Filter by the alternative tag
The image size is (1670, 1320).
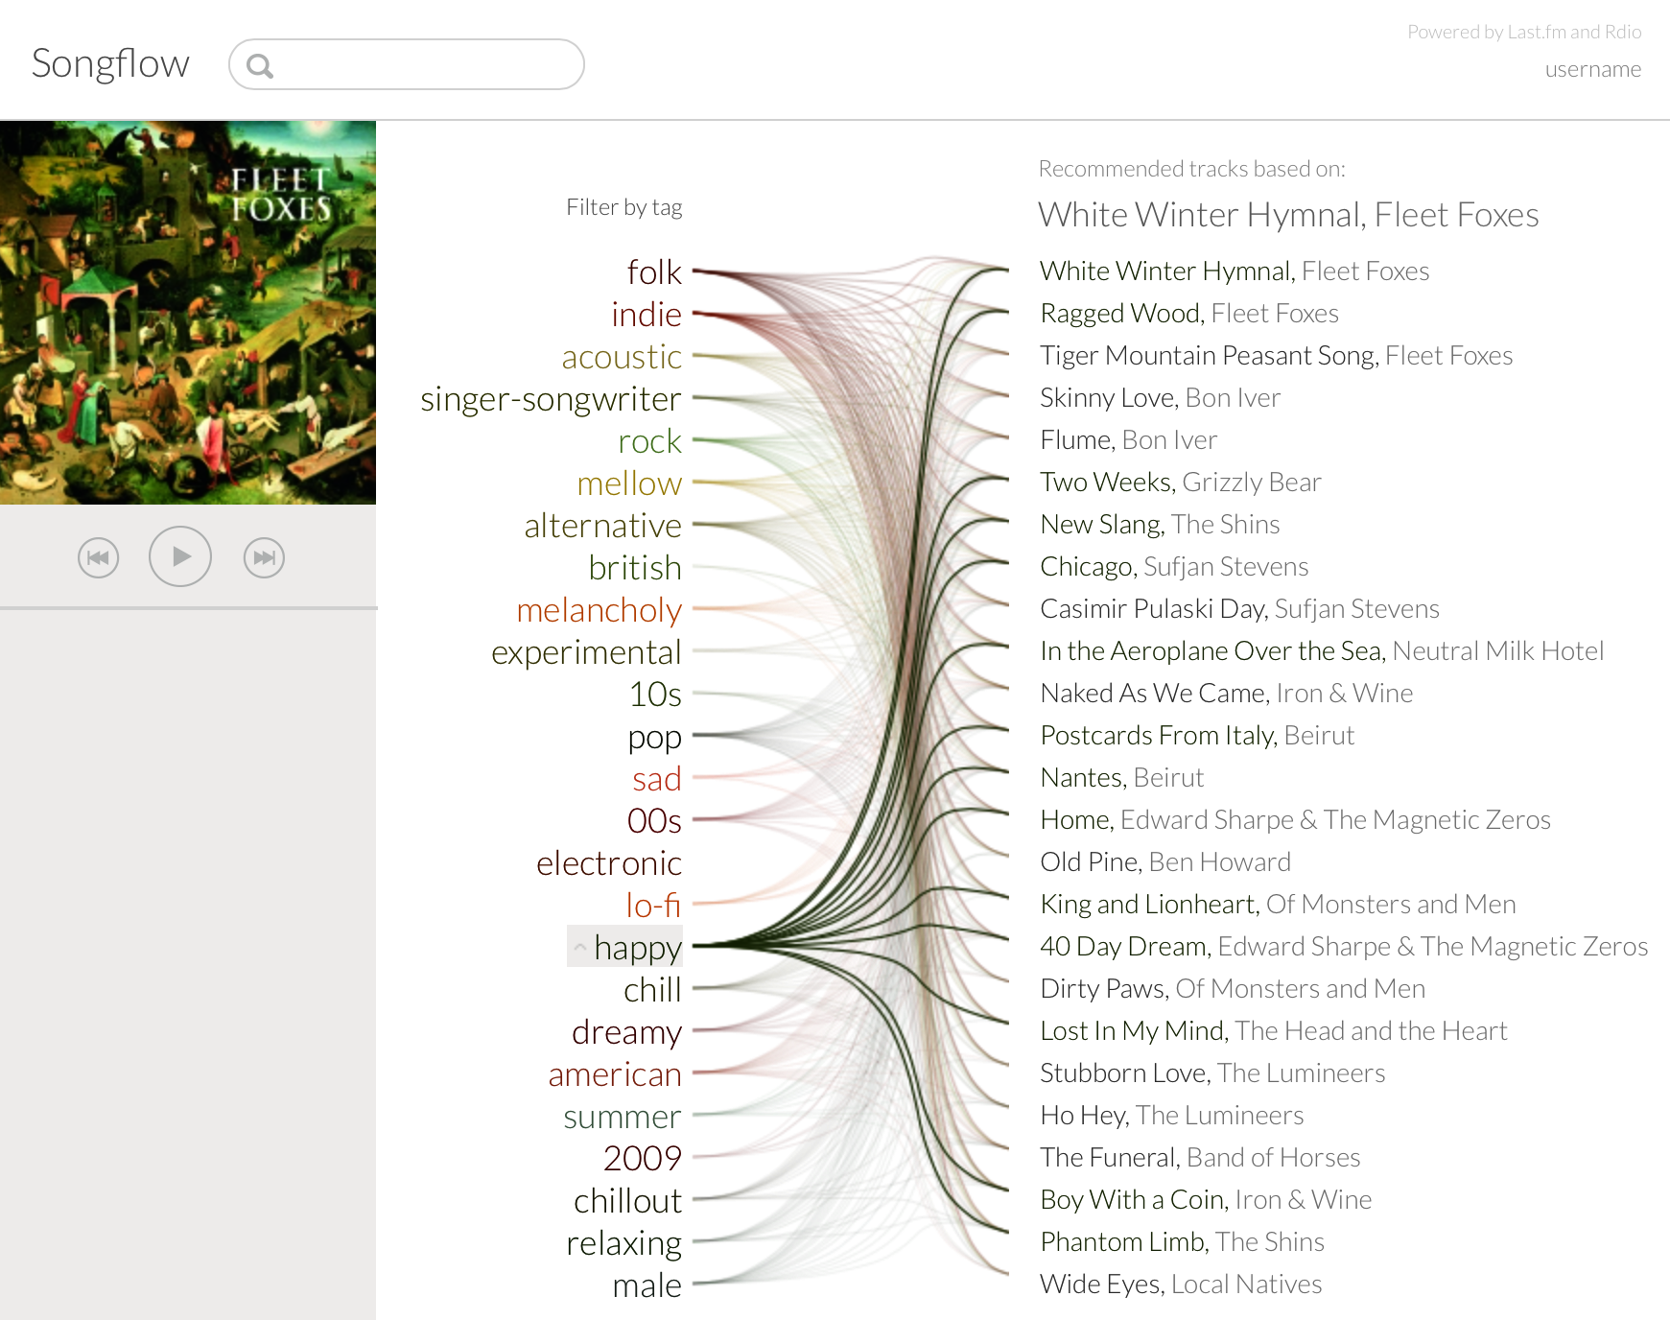click(x=602, y=526)
